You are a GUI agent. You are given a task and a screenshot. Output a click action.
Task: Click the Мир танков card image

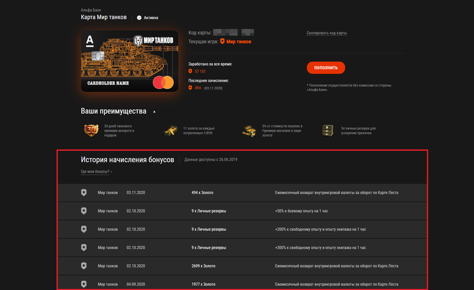coord(129,61)
